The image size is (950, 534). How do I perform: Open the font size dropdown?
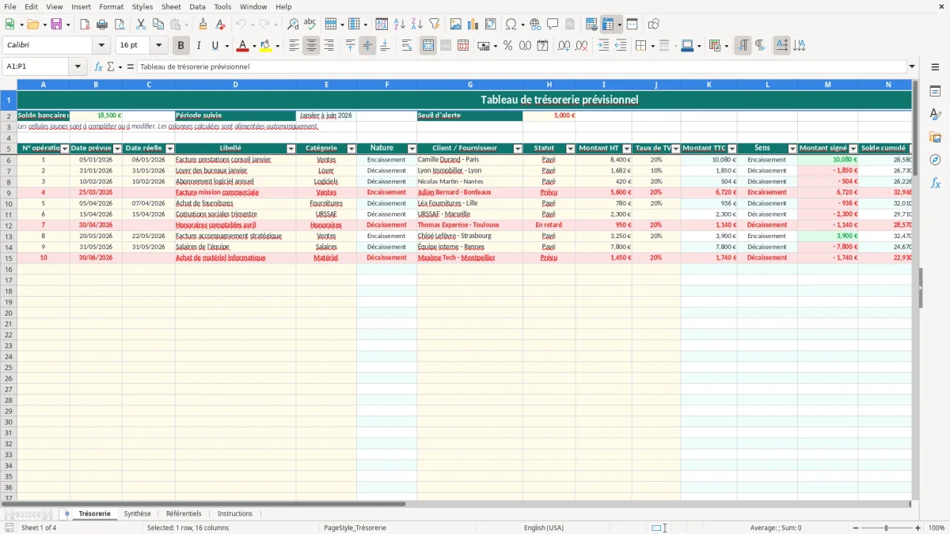pyautogui.click(x=158, y=46)
